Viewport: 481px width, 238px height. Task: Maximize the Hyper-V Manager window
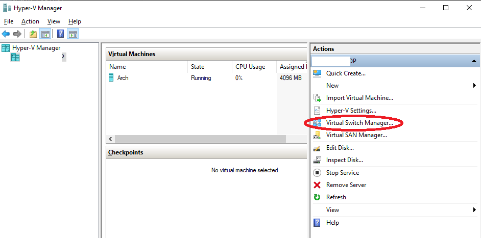446,8
